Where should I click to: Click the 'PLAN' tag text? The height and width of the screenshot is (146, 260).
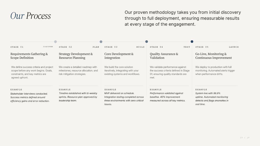tap(96, 47)
